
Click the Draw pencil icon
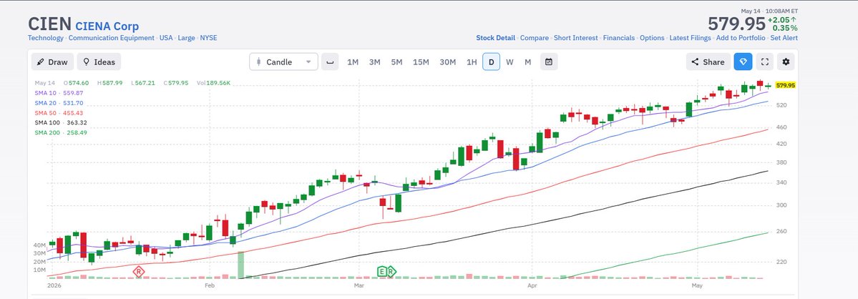pos(41,62)
